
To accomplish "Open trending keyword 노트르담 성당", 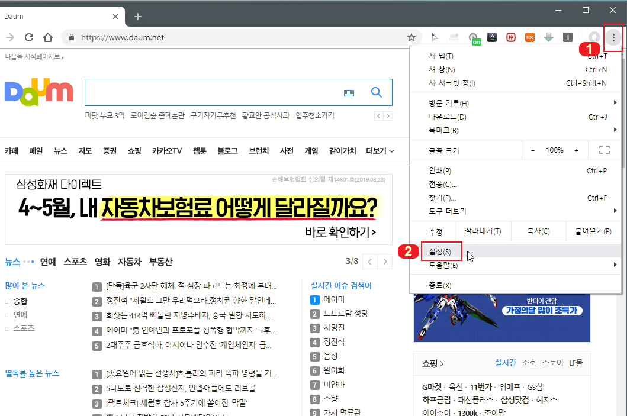I will [x=346, y=314].
